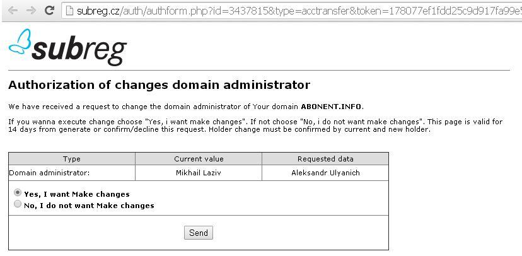This screenshot has width=522, height=256.
Task: Click the subreg wordmark text
Action: click(x=79, y=50)
